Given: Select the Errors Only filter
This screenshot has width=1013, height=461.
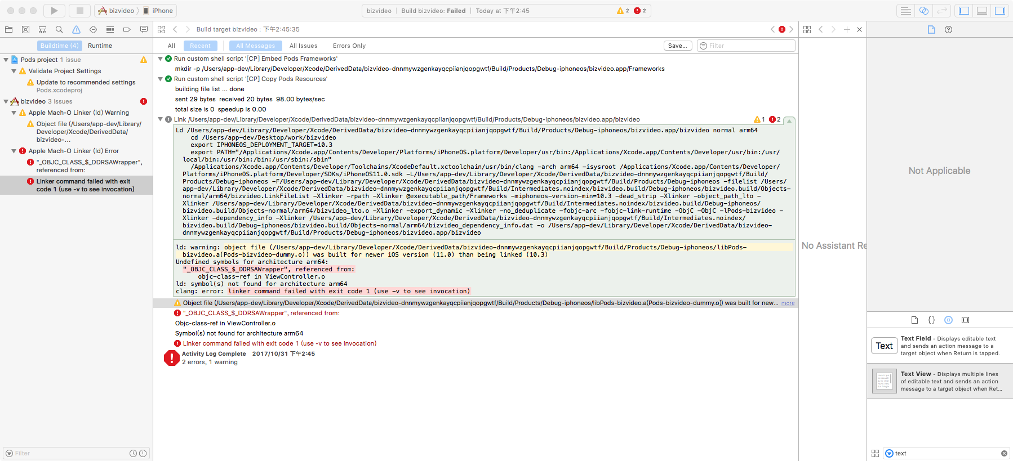Looking at the screenshot, I should coord(349,46).
